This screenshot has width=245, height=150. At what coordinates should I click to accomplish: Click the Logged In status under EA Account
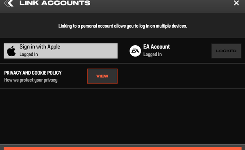152,55
